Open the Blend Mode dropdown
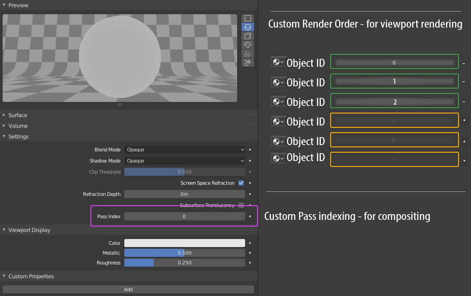This screenshot has width=471, height=296. (184, 150)
